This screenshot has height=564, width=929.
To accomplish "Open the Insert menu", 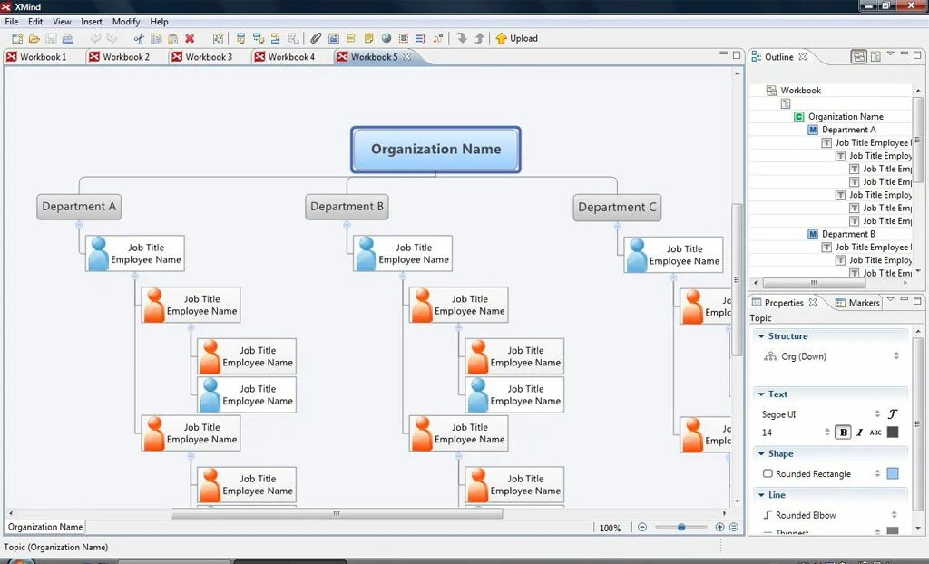I will tap(92, 22).
